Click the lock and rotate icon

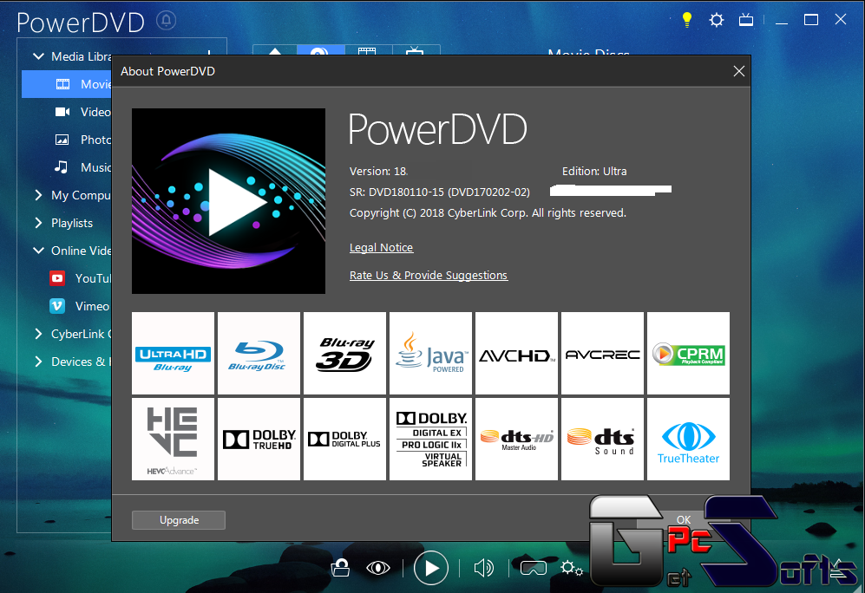click(x=340, y=568)
